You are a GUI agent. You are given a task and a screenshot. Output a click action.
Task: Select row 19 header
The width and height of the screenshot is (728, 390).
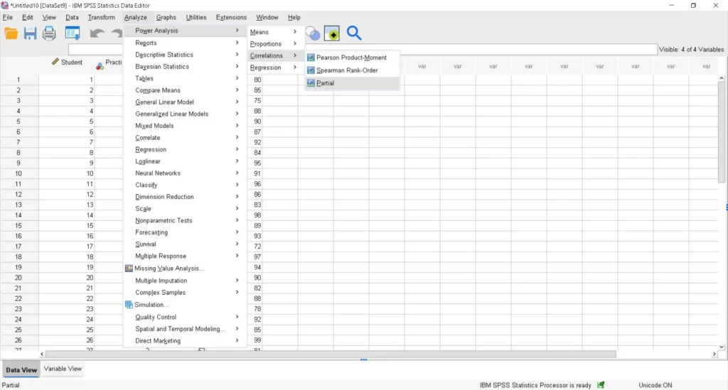point(18,268)
